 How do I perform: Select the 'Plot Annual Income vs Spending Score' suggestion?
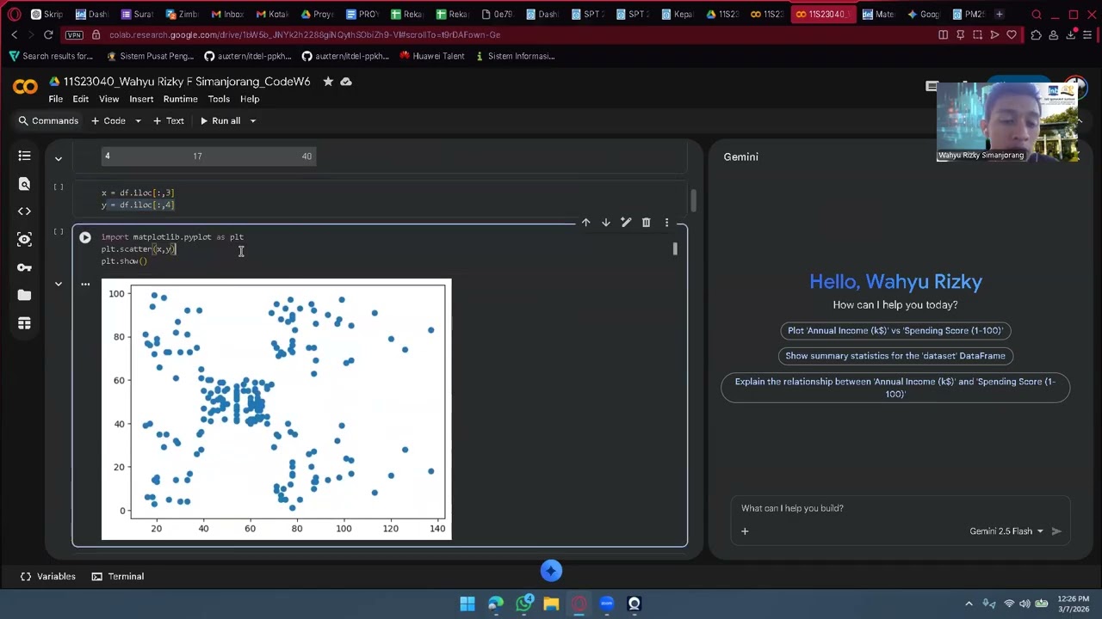(x=895, y=330)
